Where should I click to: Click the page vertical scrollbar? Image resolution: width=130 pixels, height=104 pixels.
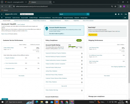click(x=129, y=49)
